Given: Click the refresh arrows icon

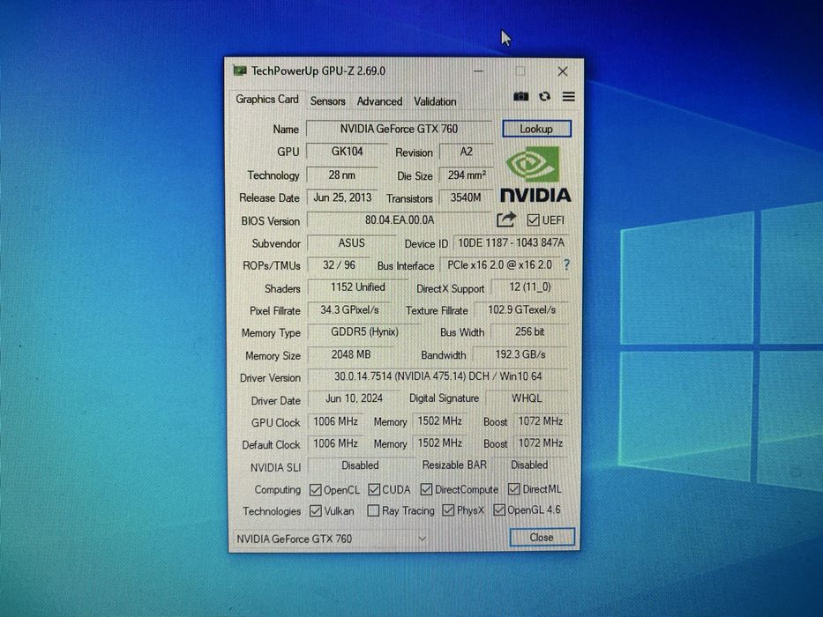Looking at the screenshot, I should 545,97.
